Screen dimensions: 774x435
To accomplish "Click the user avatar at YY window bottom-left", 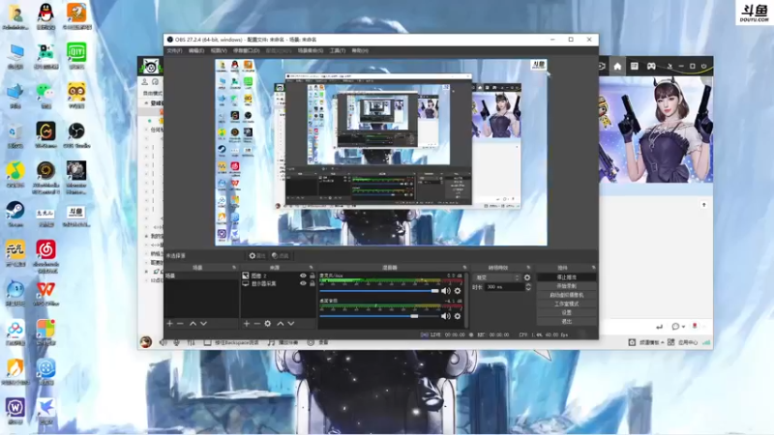I will point(146,342).
